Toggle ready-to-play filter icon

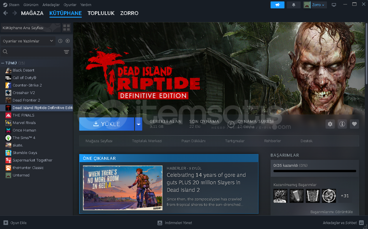point(68,41)
